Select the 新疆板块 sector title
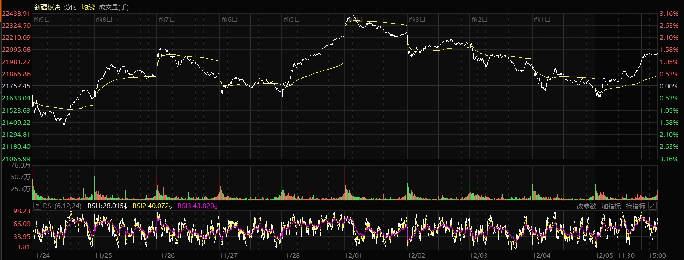The width and height of the screenshot is (684, 260). click(47, 7)
